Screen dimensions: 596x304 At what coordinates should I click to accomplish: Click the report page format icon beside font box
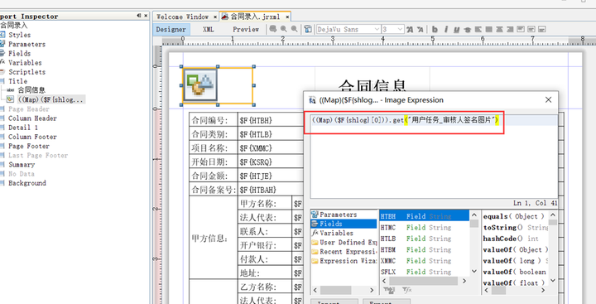tap(308, 29)
